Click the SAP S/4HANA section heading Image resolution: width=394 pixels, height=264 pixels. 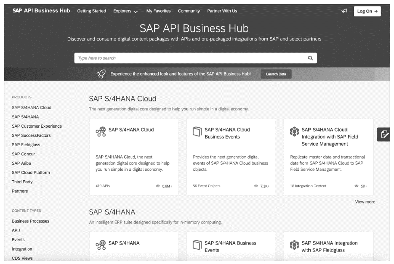[112, 212]
